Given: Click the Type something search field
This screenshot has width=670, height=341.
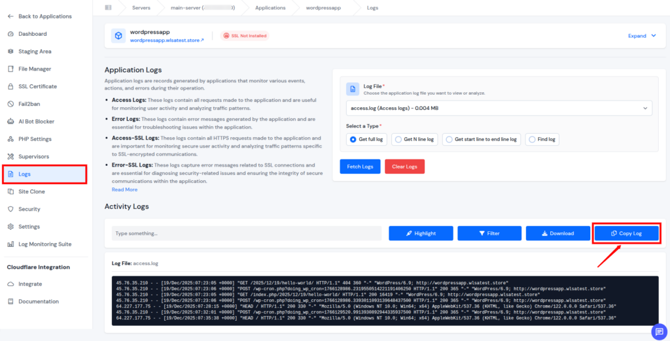Looking at the screenshot, I should click(247, 233).
